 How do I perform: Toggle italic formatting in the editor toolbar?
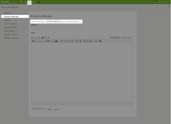65,41
